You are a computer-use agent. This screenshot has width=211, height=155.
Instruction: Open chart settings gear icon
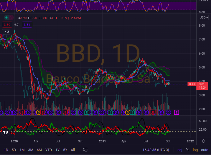(x=203, y=141)
